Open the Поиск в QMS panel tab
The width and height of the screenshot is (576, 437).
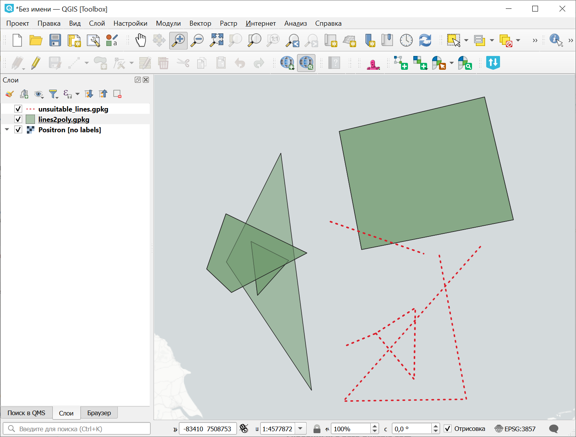tap(26, 413)
